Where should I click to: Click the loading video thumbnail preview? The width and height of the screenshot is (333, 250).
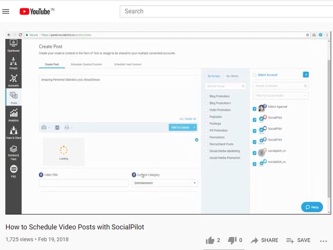63,152
